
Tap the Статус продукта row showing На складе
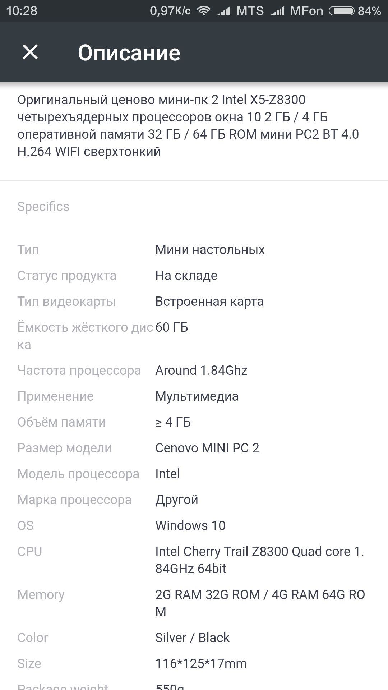(x=144, y=275)
